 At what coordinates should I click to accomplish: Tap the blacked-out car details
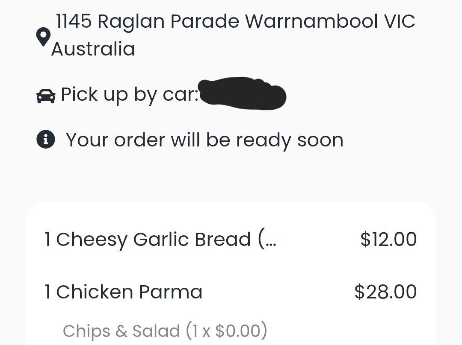242,93
